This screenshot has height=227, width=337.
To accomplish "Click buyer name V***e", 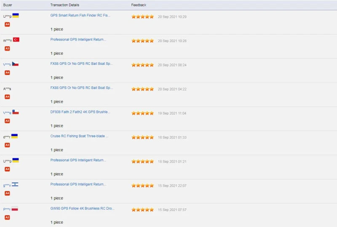I will click(x=7, y=113).
